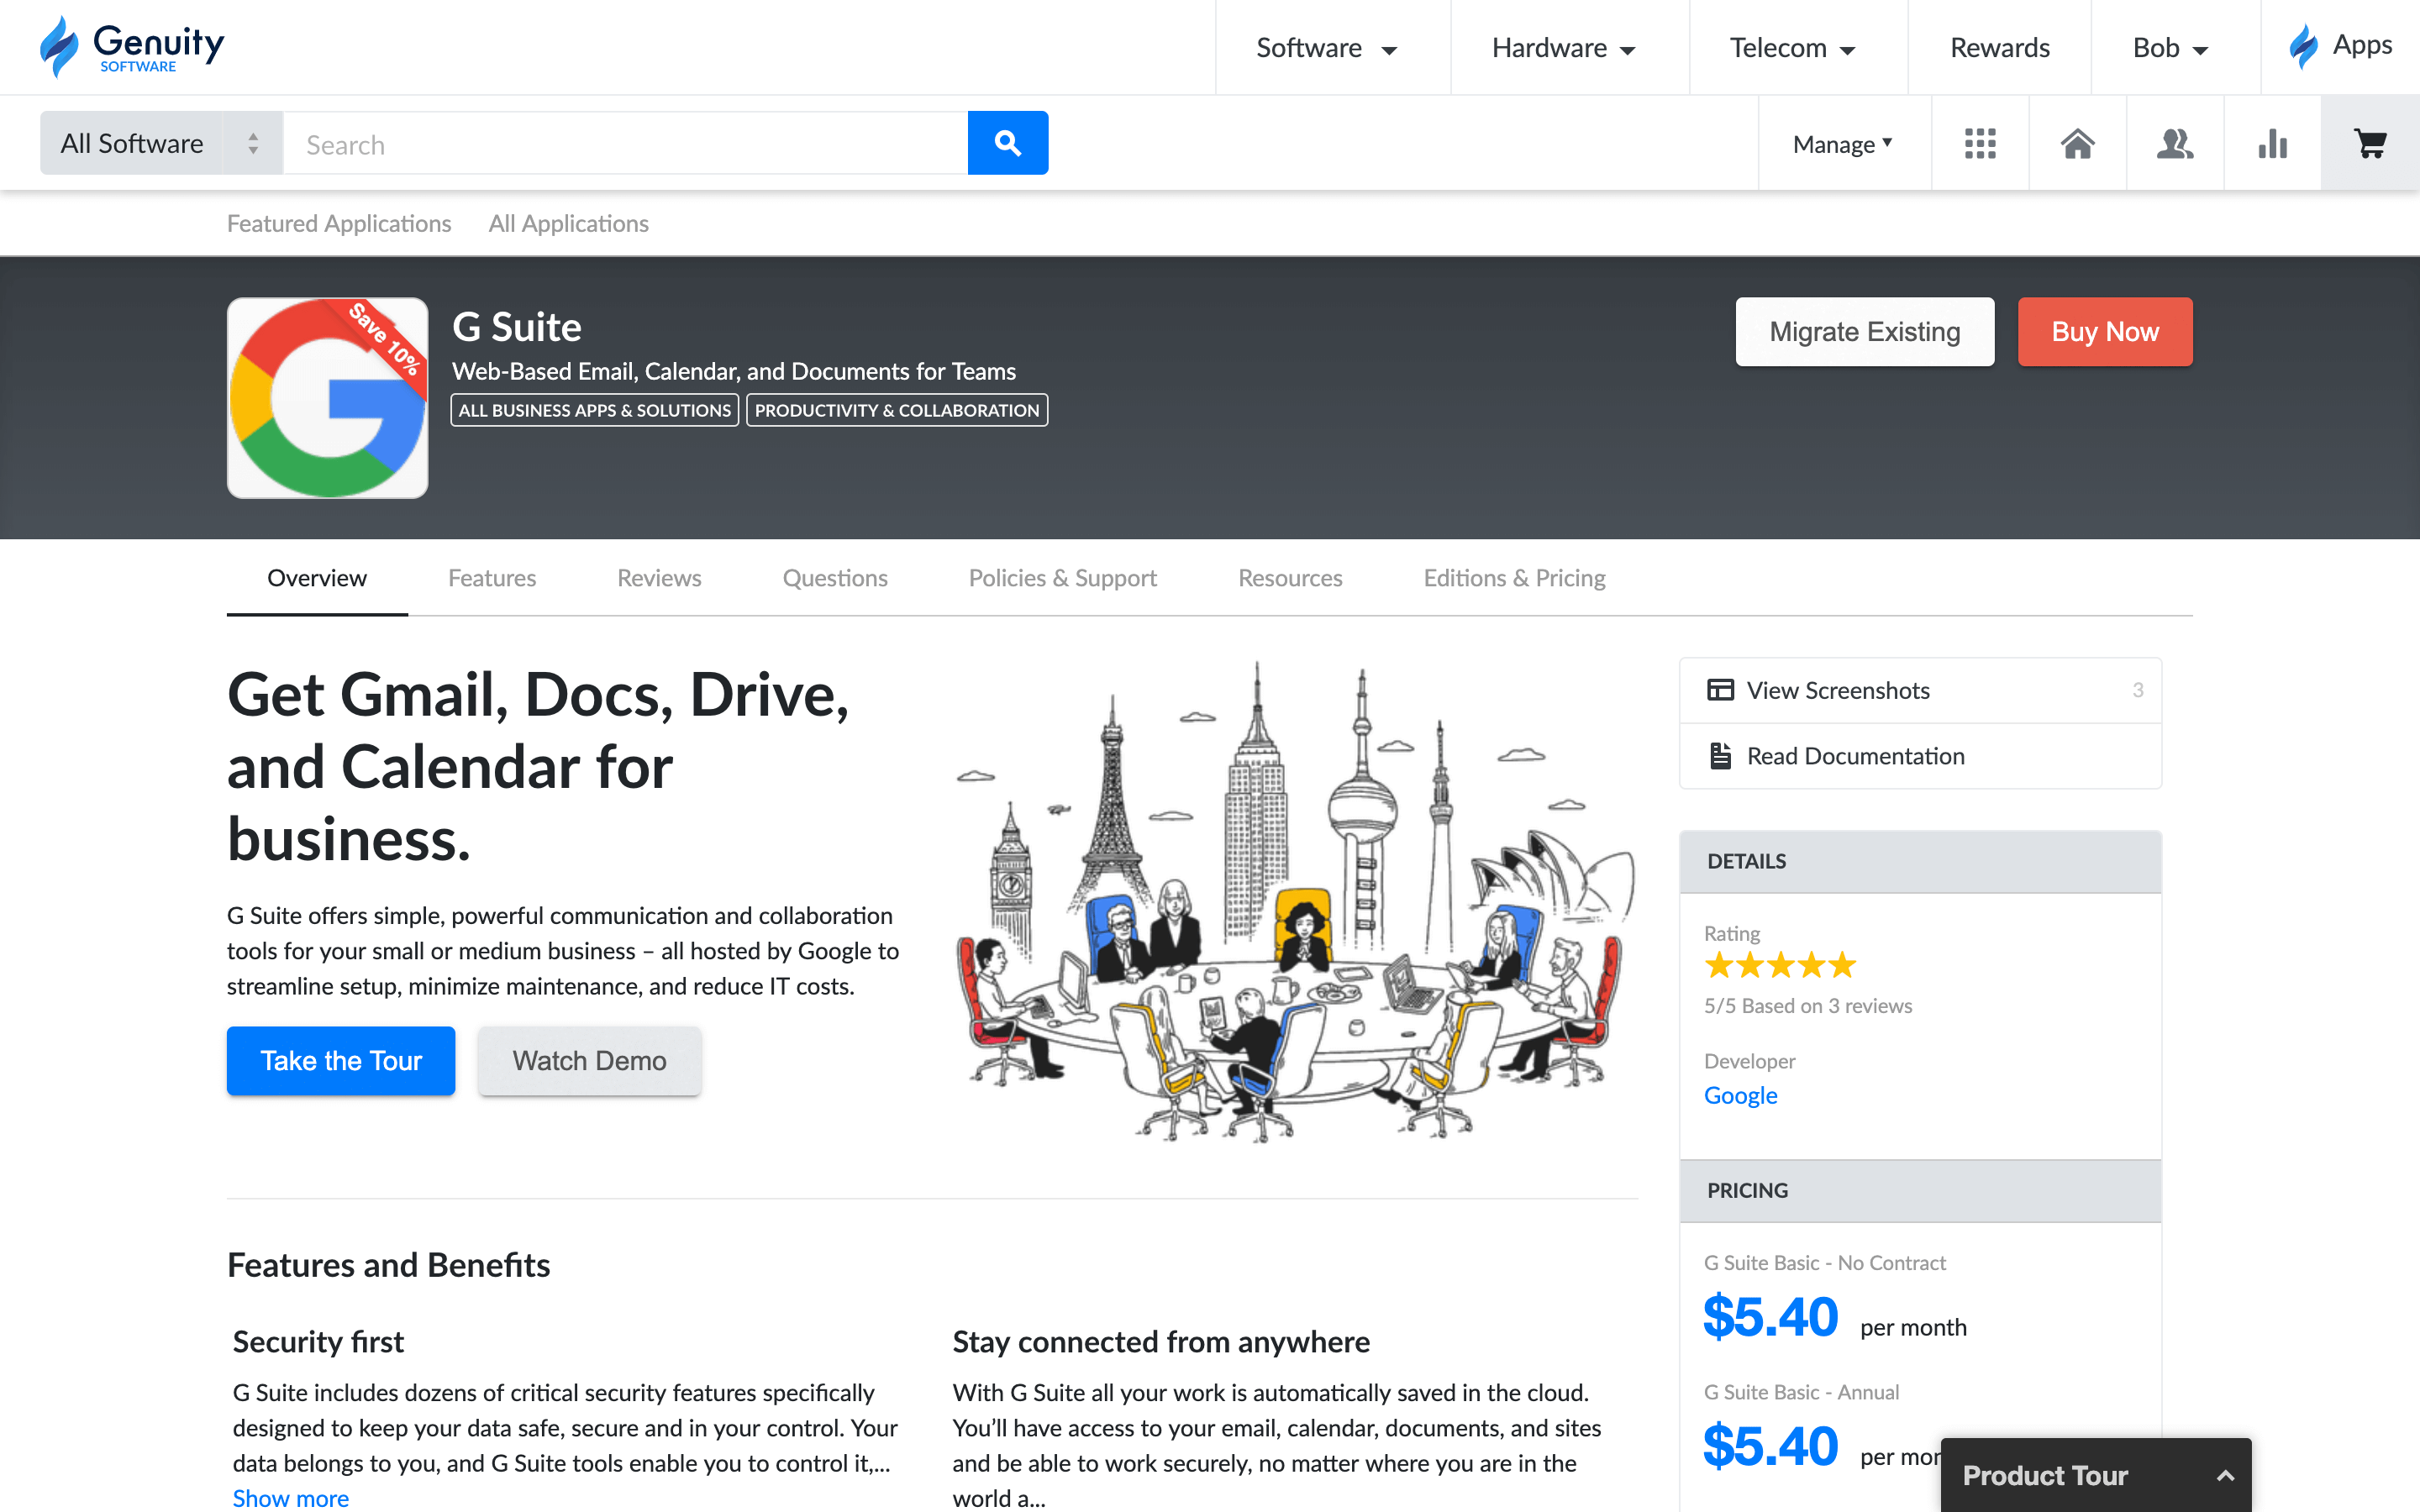Open the Google developer link
The height and width of the screenshot is (1512, 2420).
coord(1740,1095)
